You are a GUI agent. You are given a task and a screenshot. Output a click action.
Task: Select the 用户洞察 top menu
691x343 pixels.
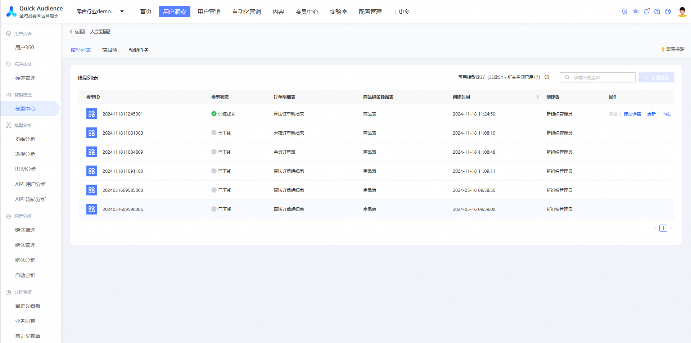click(174, 12)
